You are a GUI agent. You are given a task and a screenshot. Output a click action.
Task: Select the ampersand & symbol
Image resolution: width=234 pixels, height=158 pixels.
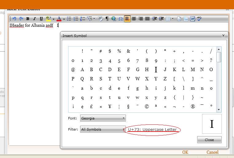pos(128,51)
